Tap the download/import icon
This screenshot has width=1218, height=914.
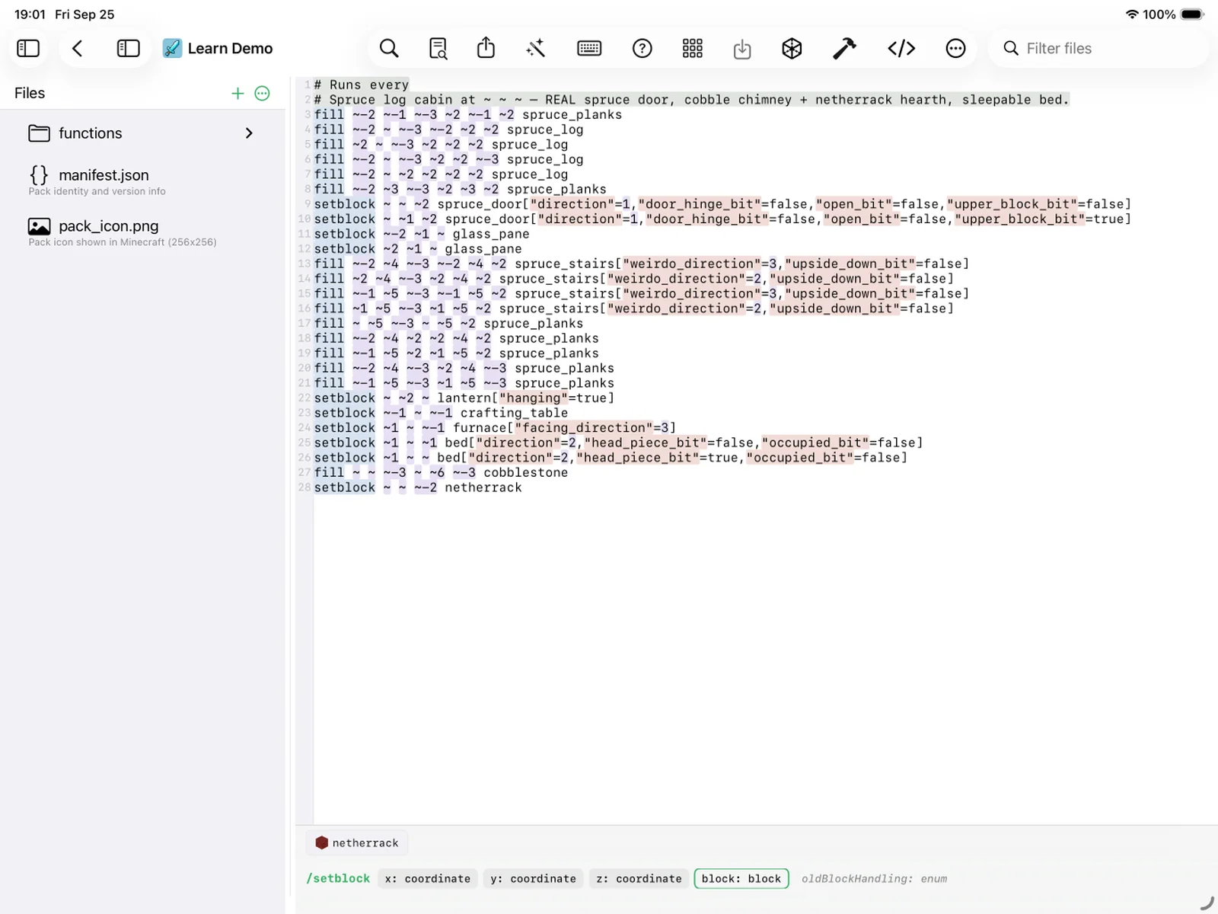tap(742, 50)
